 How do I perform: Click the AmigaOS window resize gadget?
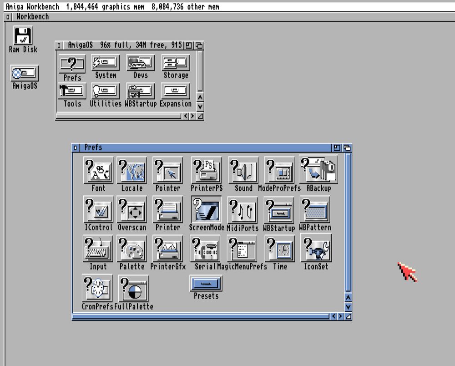200,116
